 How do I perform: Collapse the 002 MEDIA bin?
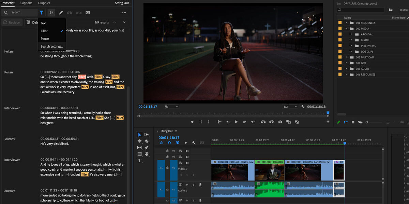point(346,29)
